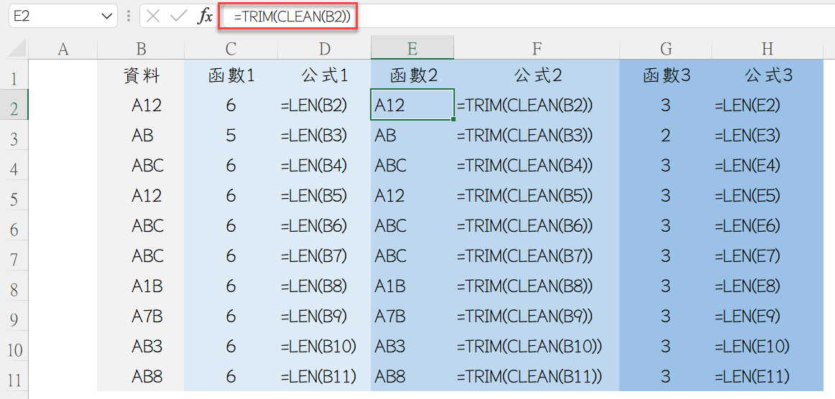Click the 公式1 header cell

click(324, 75)
